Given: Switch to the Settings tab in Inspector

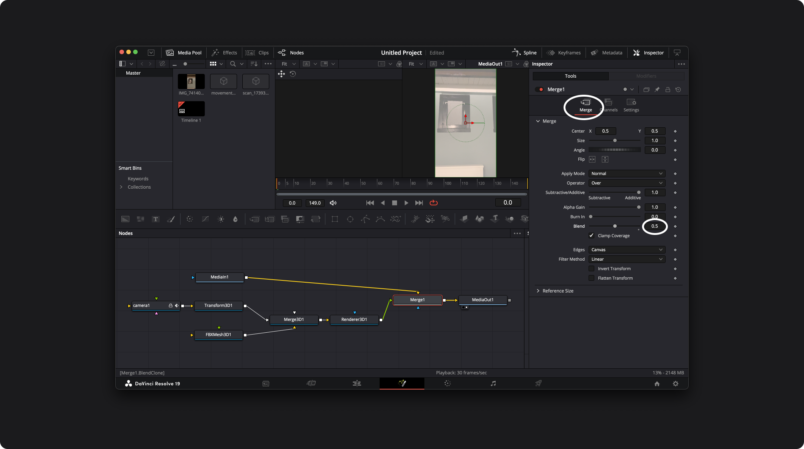Looking at the screenshot, I should [631, 105].
